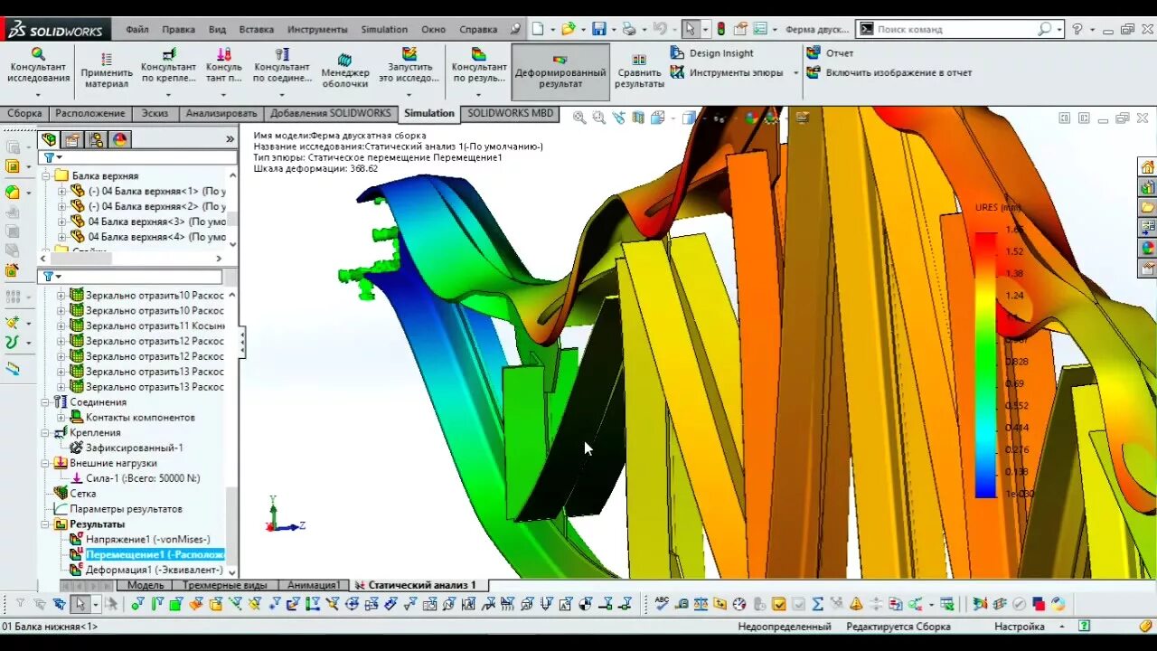Open the Файл menu
This screenshot has height=651, width=1157.
[137, 29]
